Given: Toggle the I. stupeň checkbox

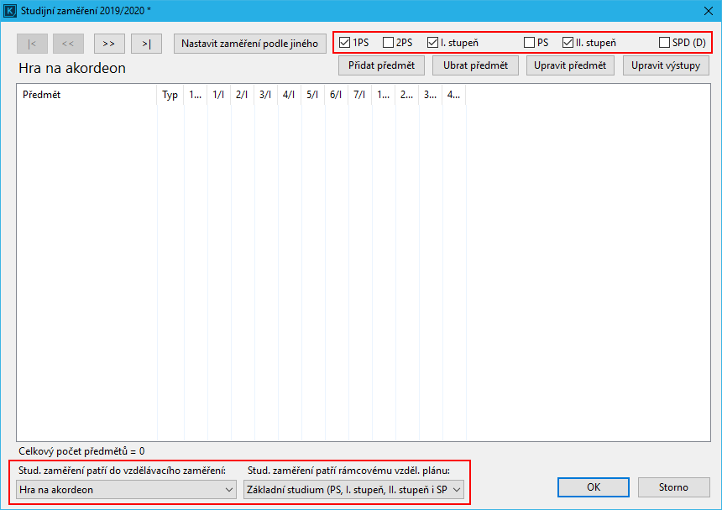Looking at the screenshot, I should pos(433,43).
